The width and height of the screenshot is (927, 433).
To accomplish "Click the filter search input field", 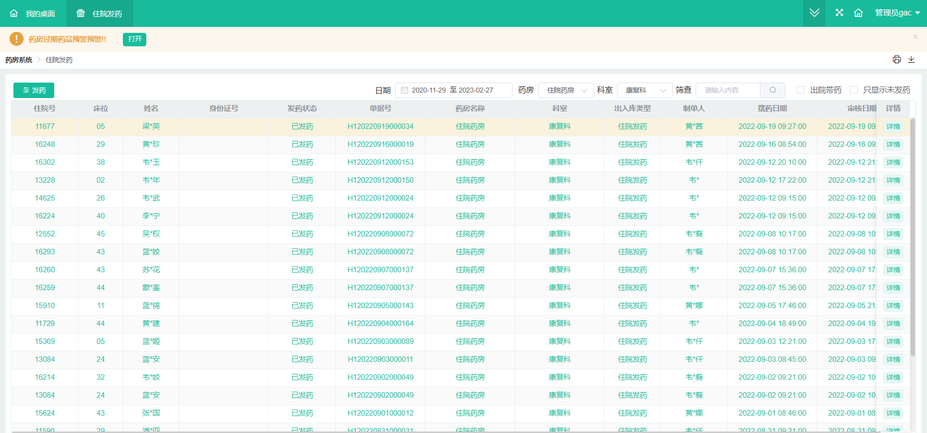I will [728, 90].
